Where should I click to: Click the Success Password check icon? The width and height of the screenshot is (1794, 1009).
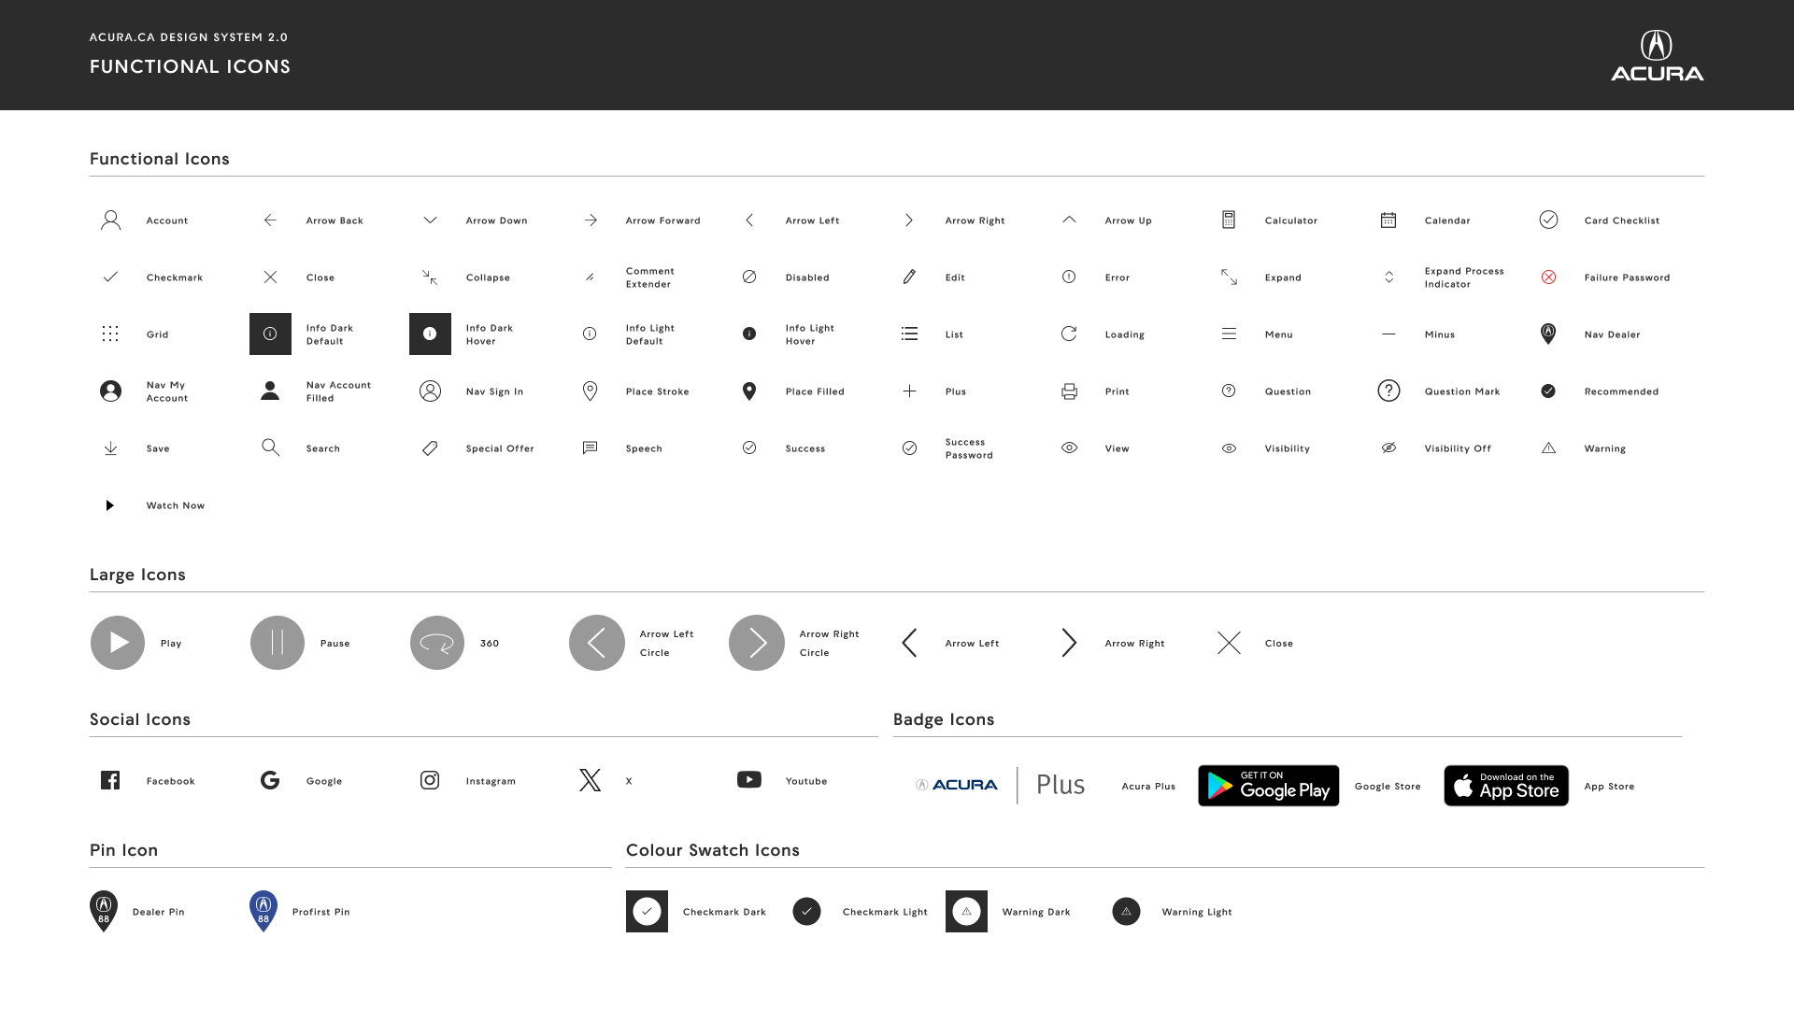[909, 448]
